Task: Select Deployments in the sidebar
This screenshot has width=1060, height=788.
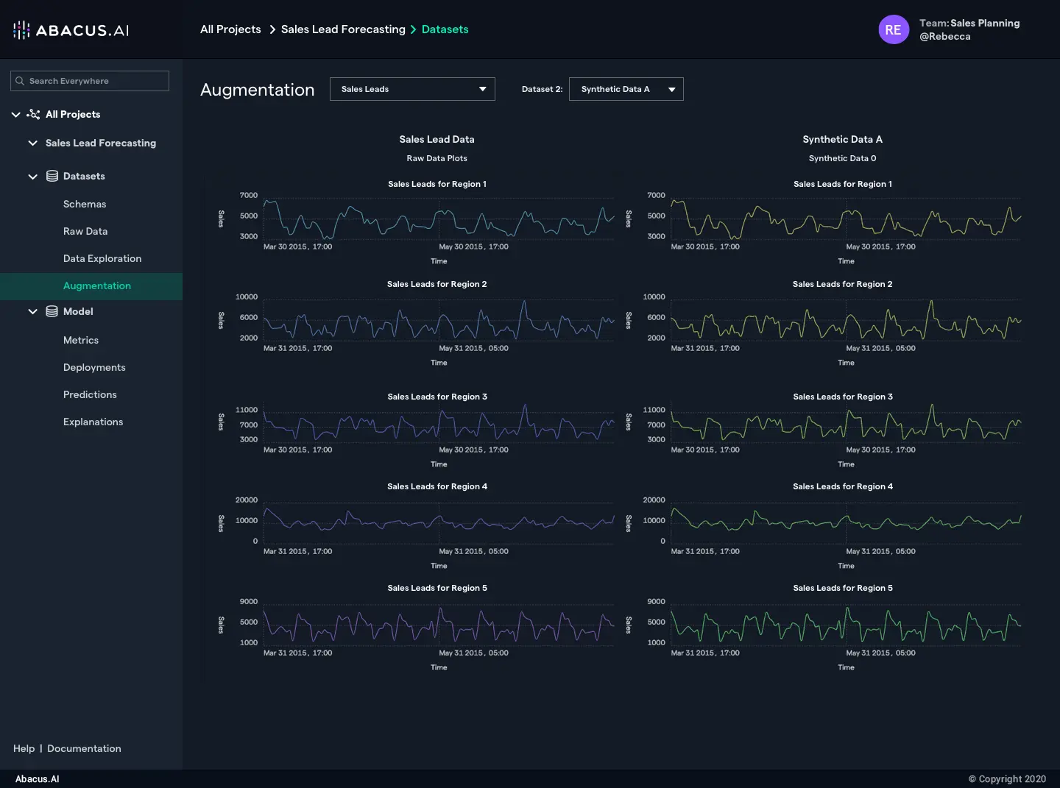Action: tap(94, 367)
